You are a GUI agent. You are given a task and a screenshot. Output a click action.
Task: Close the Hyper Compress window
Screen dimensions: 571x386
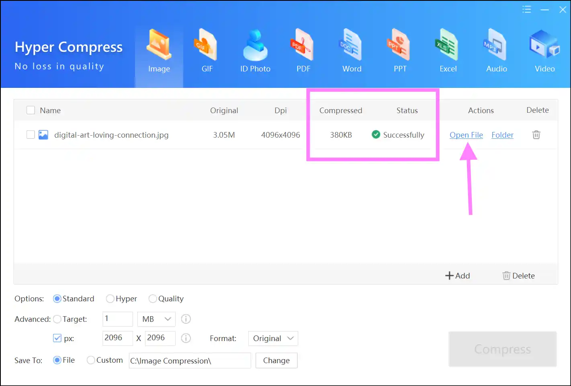click(563, 10)
